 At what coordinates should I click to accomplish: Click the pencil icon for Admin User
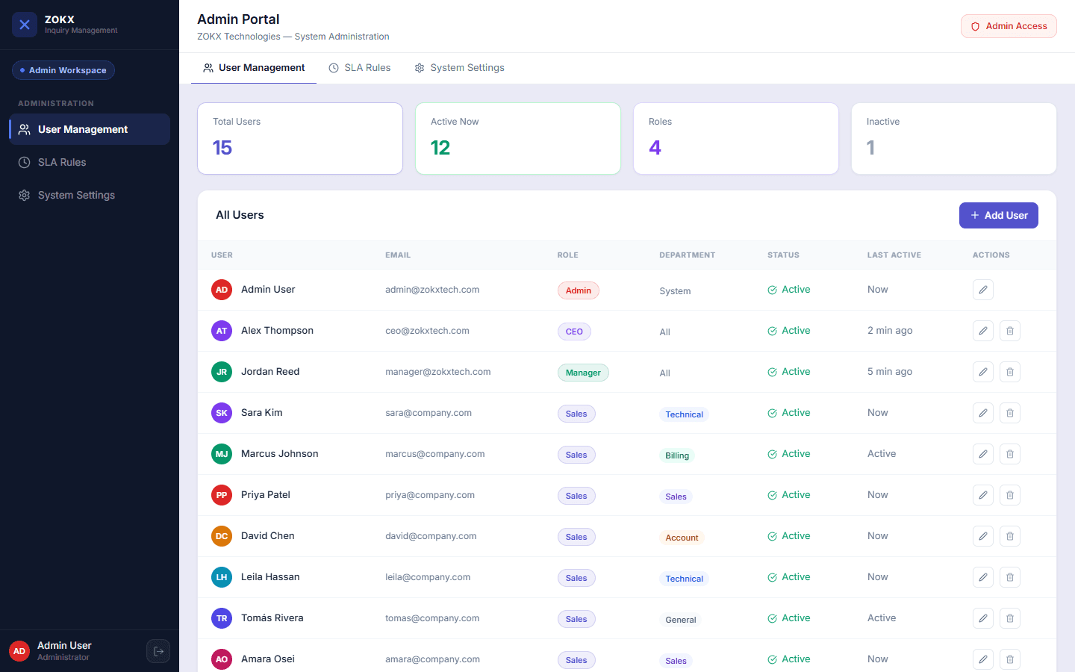[983, 290]
